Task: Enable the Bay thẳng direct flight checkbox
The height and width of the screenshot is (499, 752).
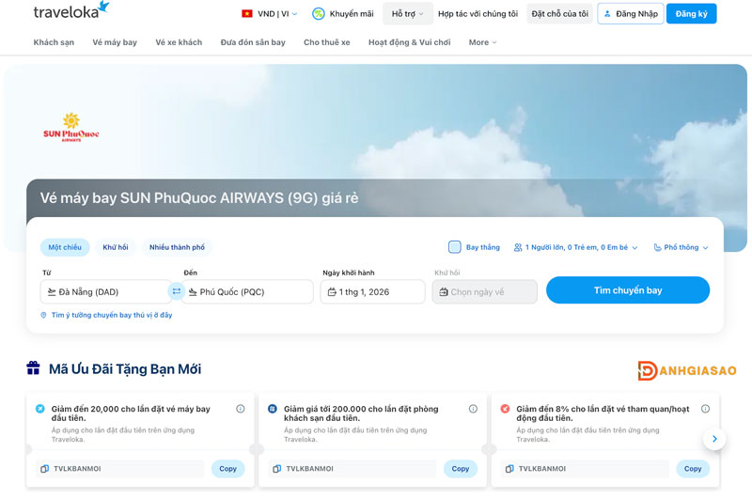Action: (455, 247)
